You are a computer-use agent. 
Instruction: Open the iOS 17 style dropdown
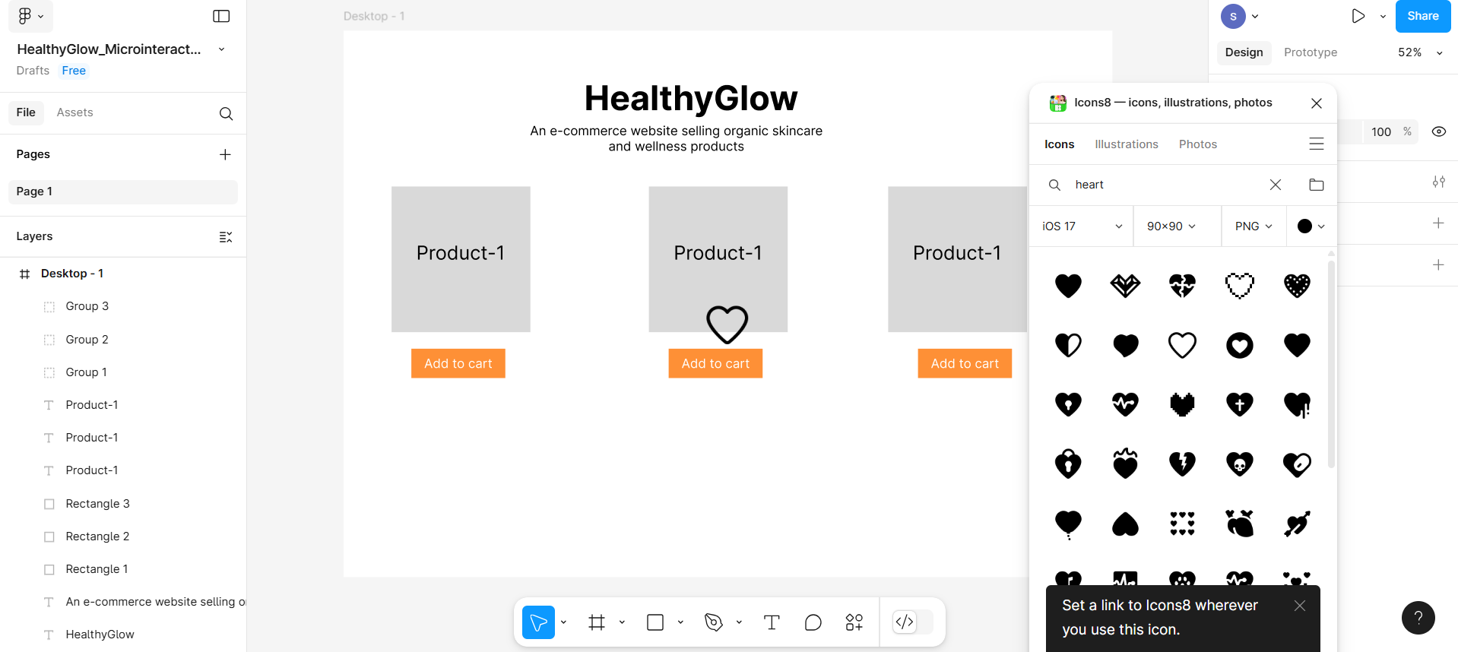(1081, 226)
